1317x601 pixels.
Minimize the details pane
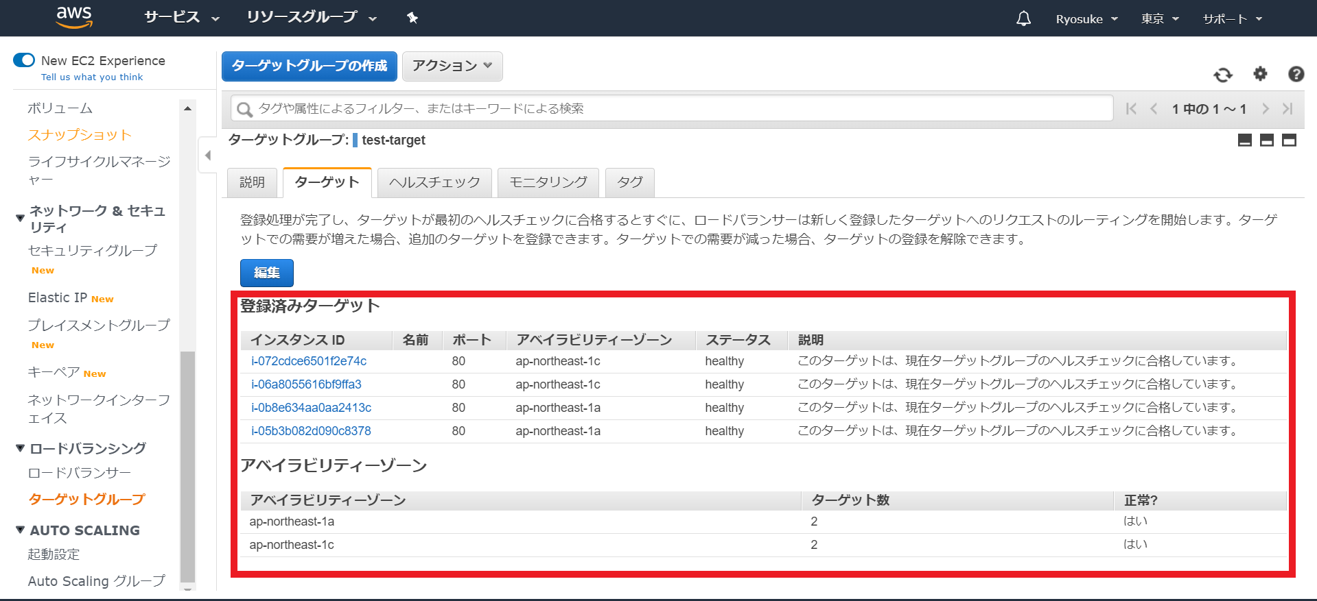tap(1245, 140)
